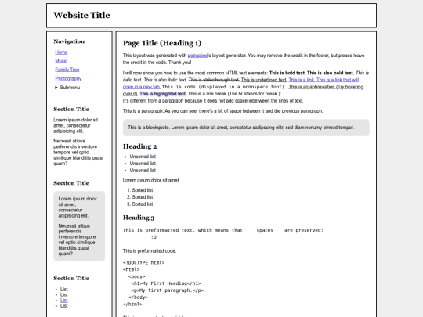This screenshot has height=317, width=423.
Task: Click the blockquote beginning 'This is a blockquote'
Action: point(246,128)
